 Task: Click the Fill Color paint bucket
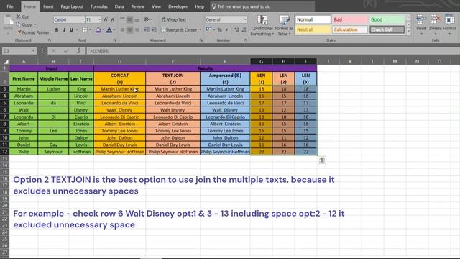click(x=98, y=29)
